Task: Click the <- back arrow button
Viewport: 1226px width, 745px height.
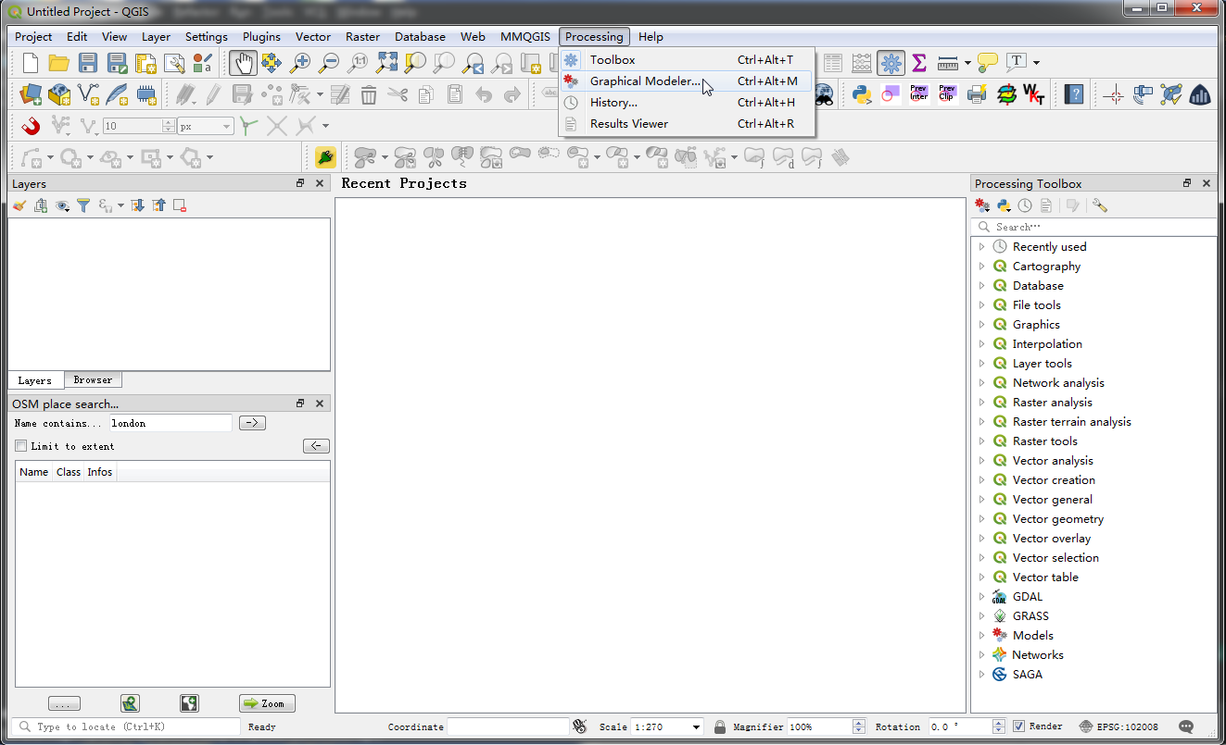Action: tap(316, 446)
